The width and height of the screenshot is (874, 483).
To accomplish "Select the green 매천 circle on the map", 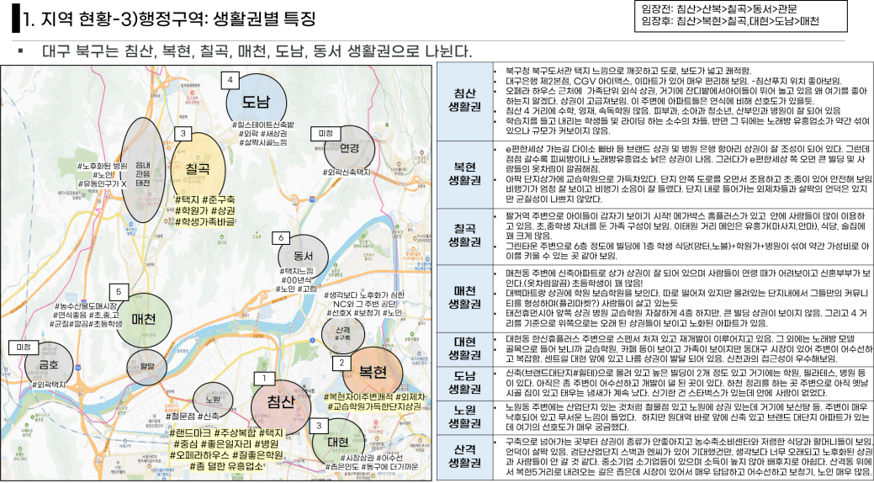I will click(145, 318).
